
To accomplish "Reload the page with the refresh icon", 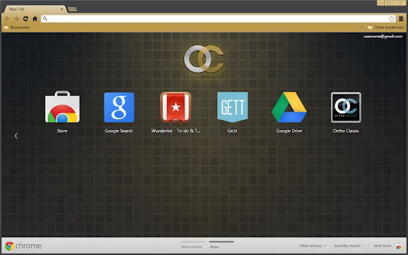I will tap(25, 18).
